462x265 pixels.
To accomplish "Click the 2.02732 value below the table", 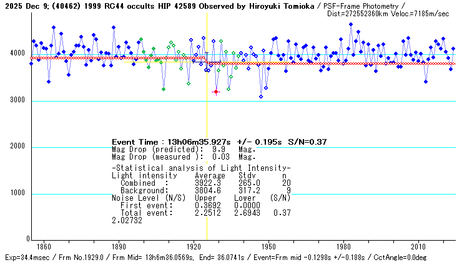I will (x=126, y=220).
